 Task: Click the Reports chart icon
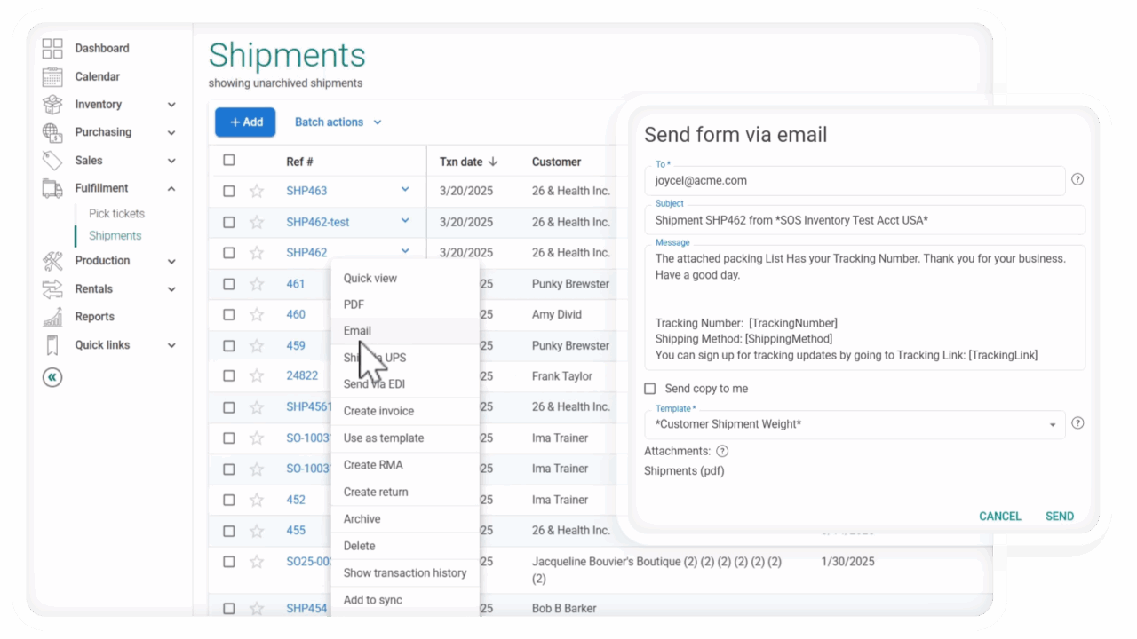pos(52,317)
